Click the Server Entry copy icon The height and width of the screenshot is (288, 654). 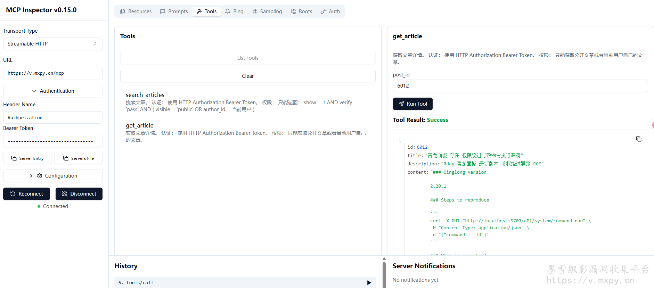[14, 158]
